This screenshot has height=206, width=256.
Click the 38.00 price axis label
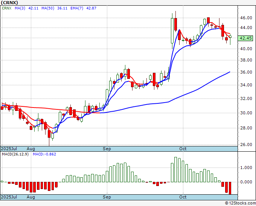[246, 60]
